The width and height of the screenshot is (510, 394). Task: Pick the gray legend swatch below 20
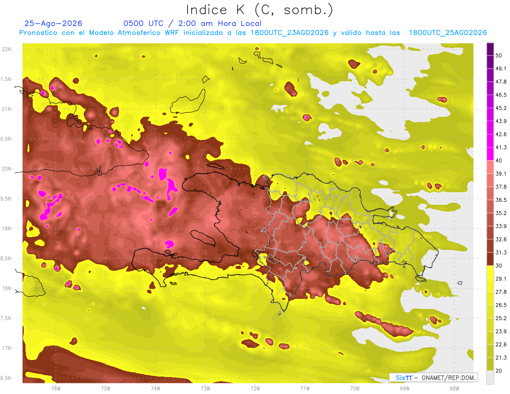click(x=490, y=377)
